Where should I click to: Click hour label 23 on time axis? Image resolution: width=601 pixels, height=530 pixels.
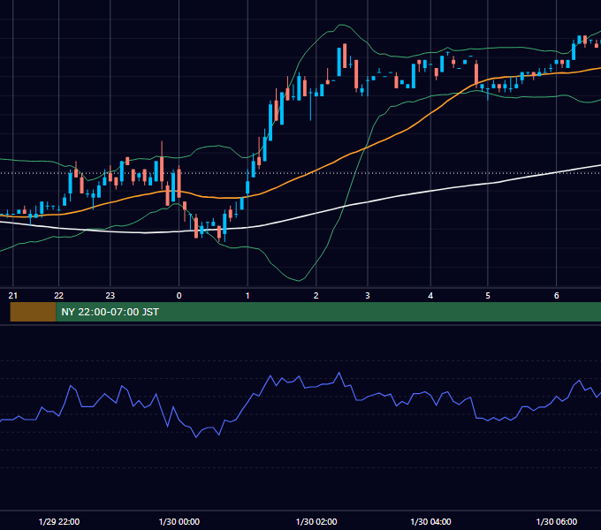click(110, 296)
